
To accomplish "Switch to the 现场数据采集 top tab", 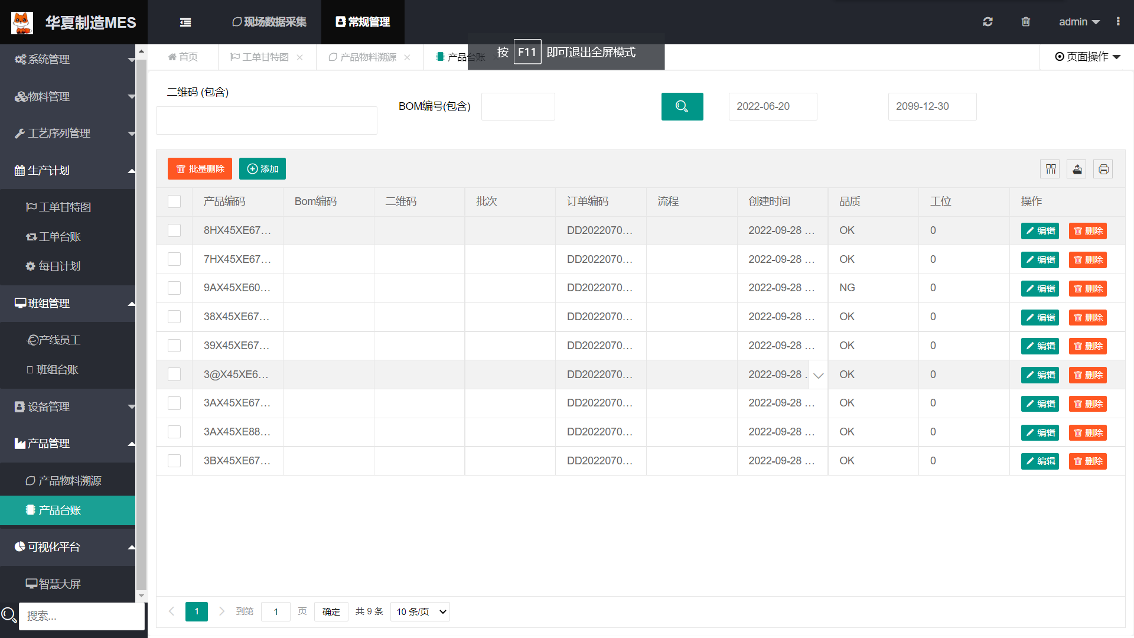I will click(x=269, y=22).
